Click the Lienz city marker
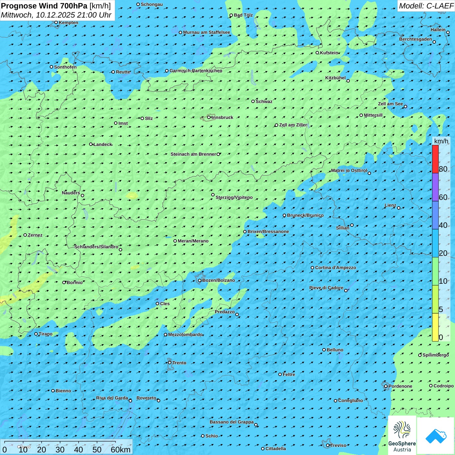 tap(399, 208)
